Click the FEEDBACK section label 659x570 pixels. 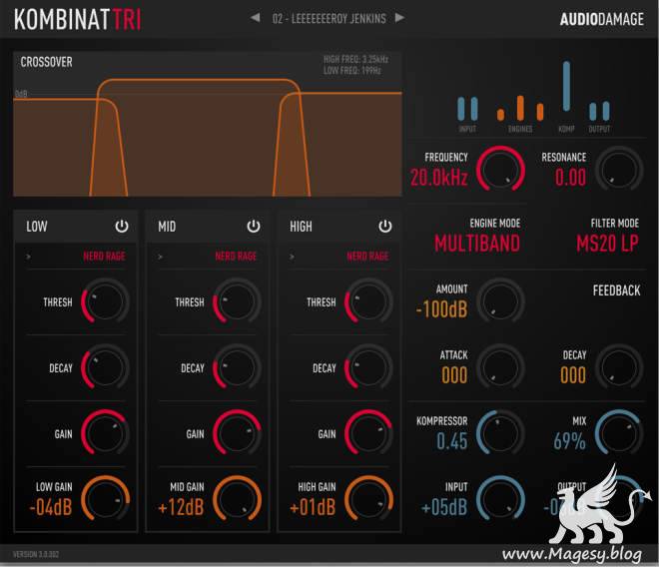point(616,290)
